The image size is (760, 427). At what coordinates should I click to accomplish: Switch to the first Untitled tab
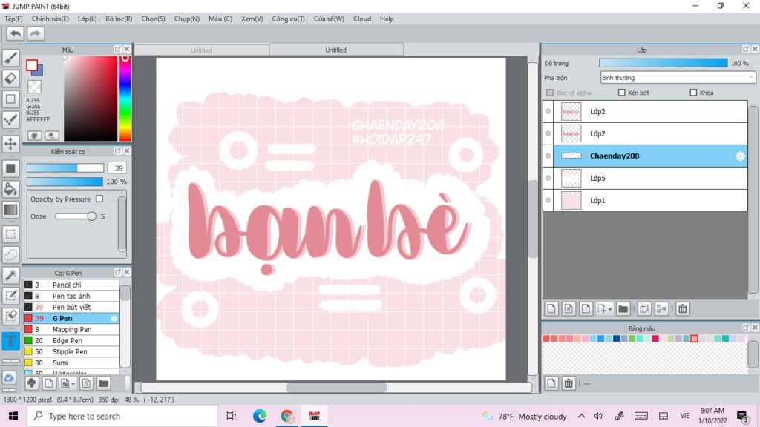click(x=202, y=50)
